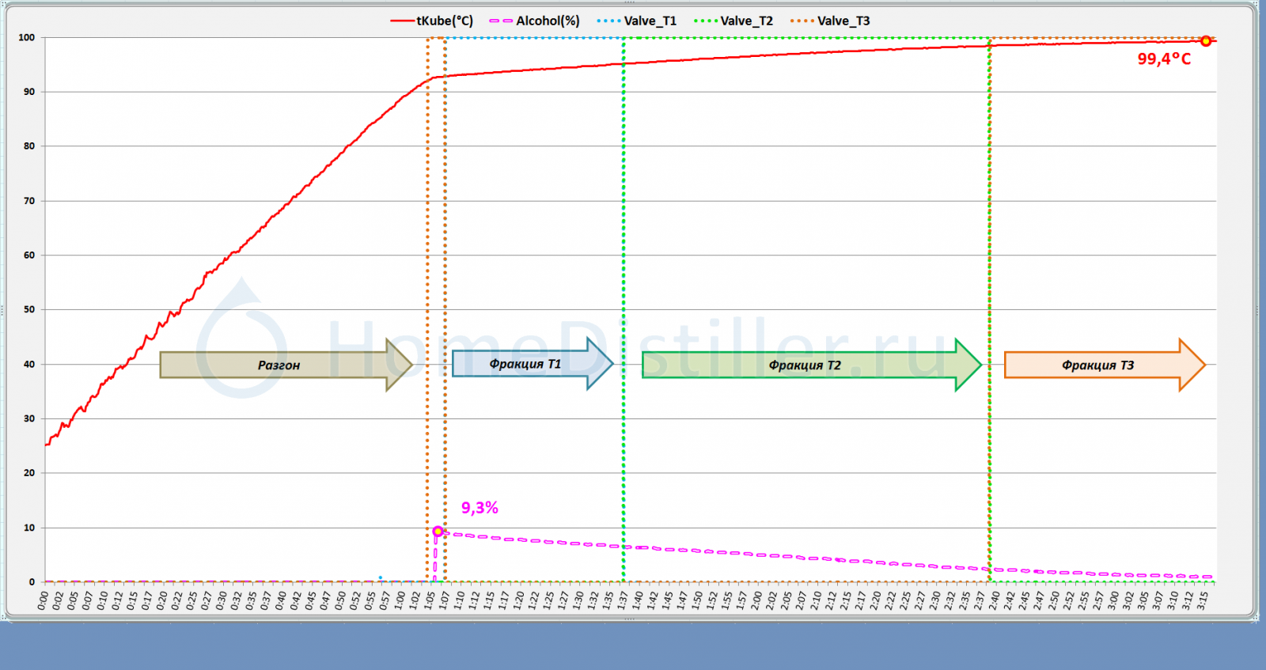
Task: Select the Alcohol(%) legend entry
Action: (548, 21)
